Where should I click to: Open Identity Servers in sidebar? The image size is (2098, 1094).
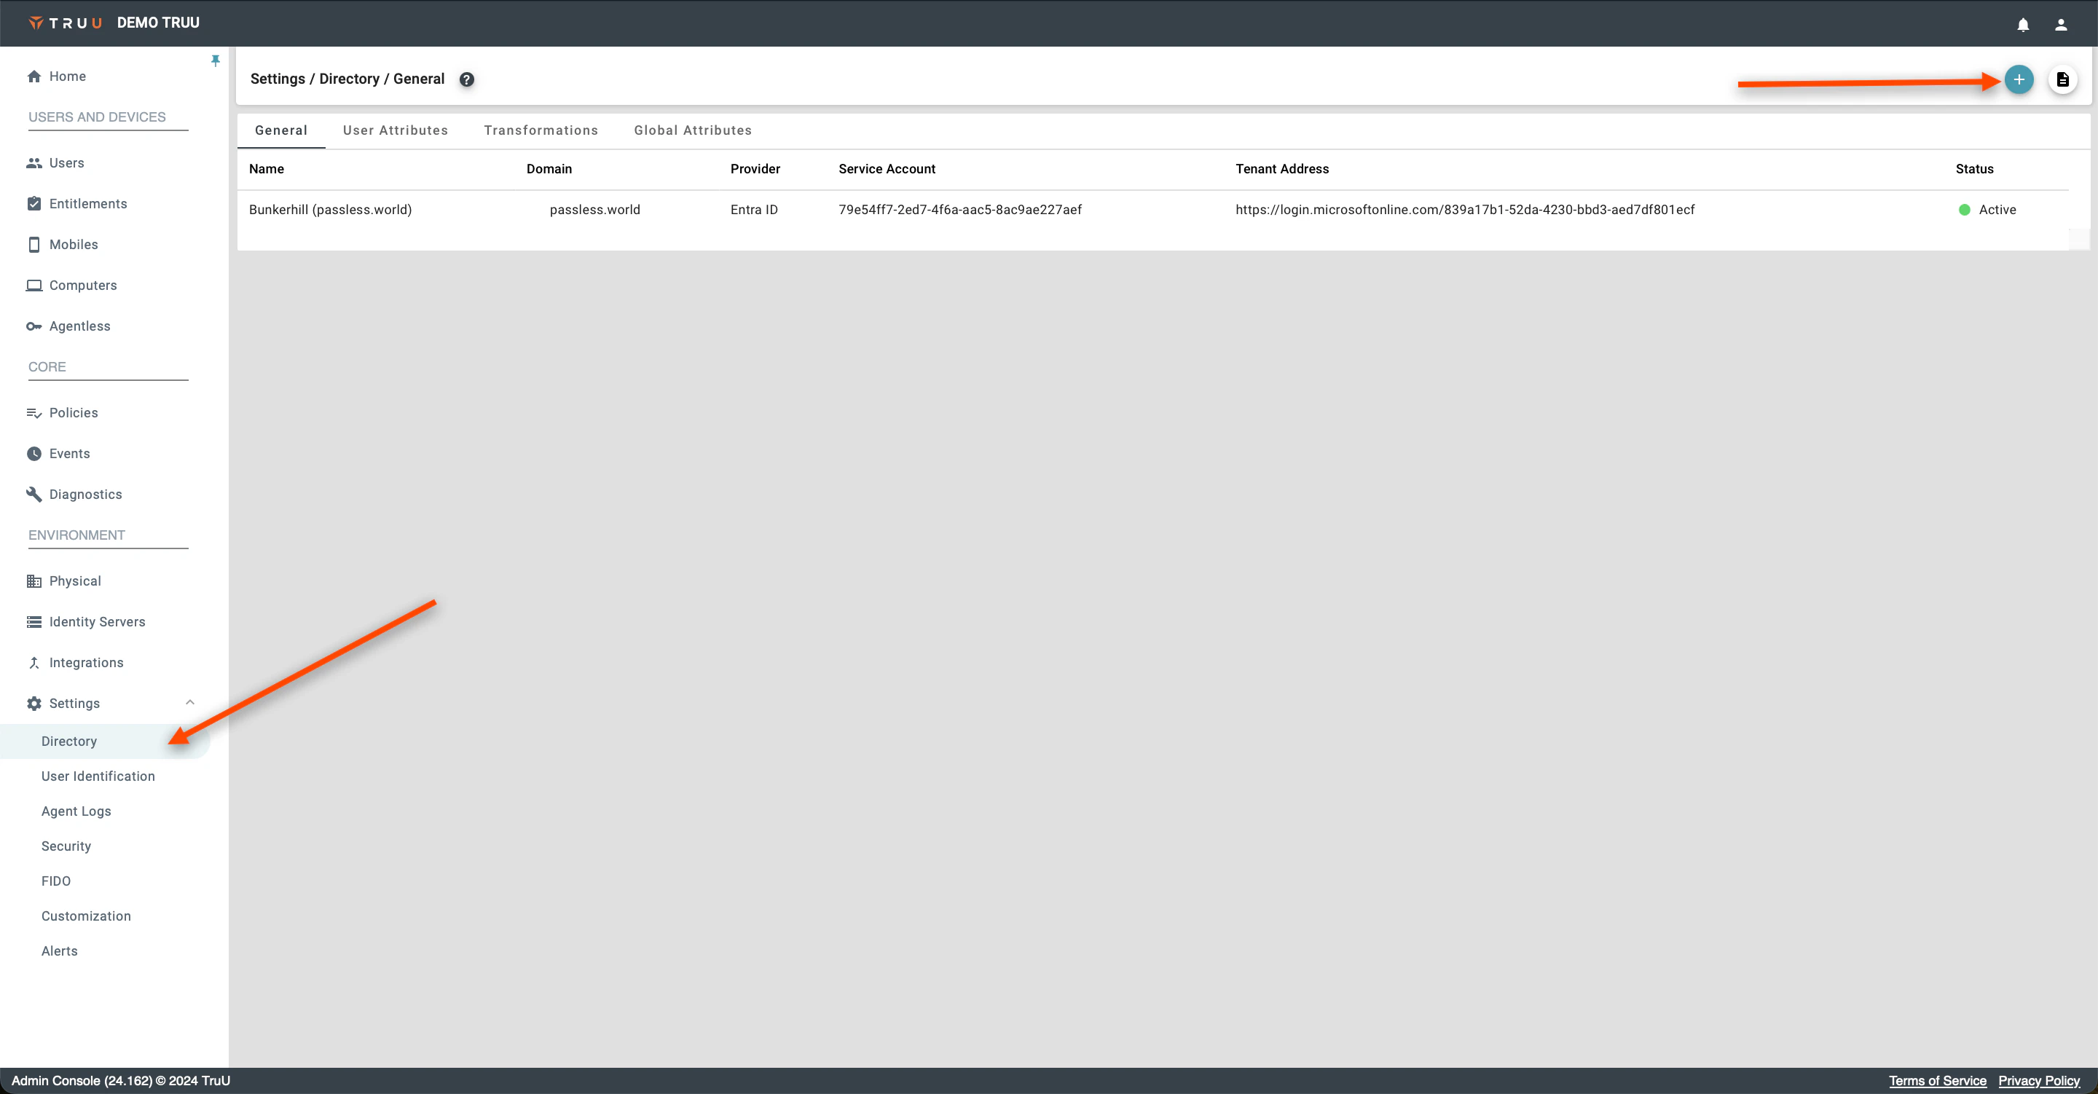[x=97, y=621]
